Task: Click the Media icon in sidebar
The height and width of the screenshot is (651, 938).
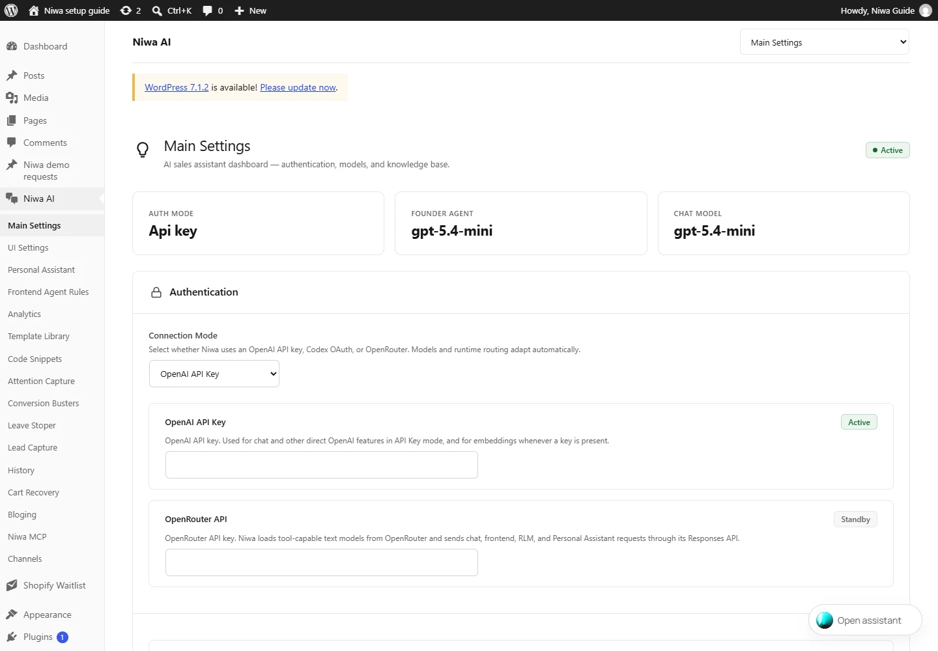Action: pos(12,98)
